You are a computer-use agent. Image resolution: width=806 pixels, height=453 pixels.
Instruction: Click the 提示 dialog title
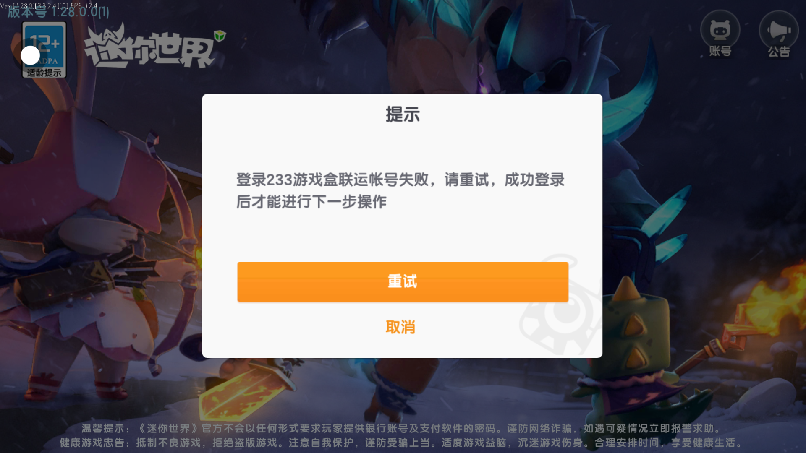pyautogui.click(x=403, y=115)
